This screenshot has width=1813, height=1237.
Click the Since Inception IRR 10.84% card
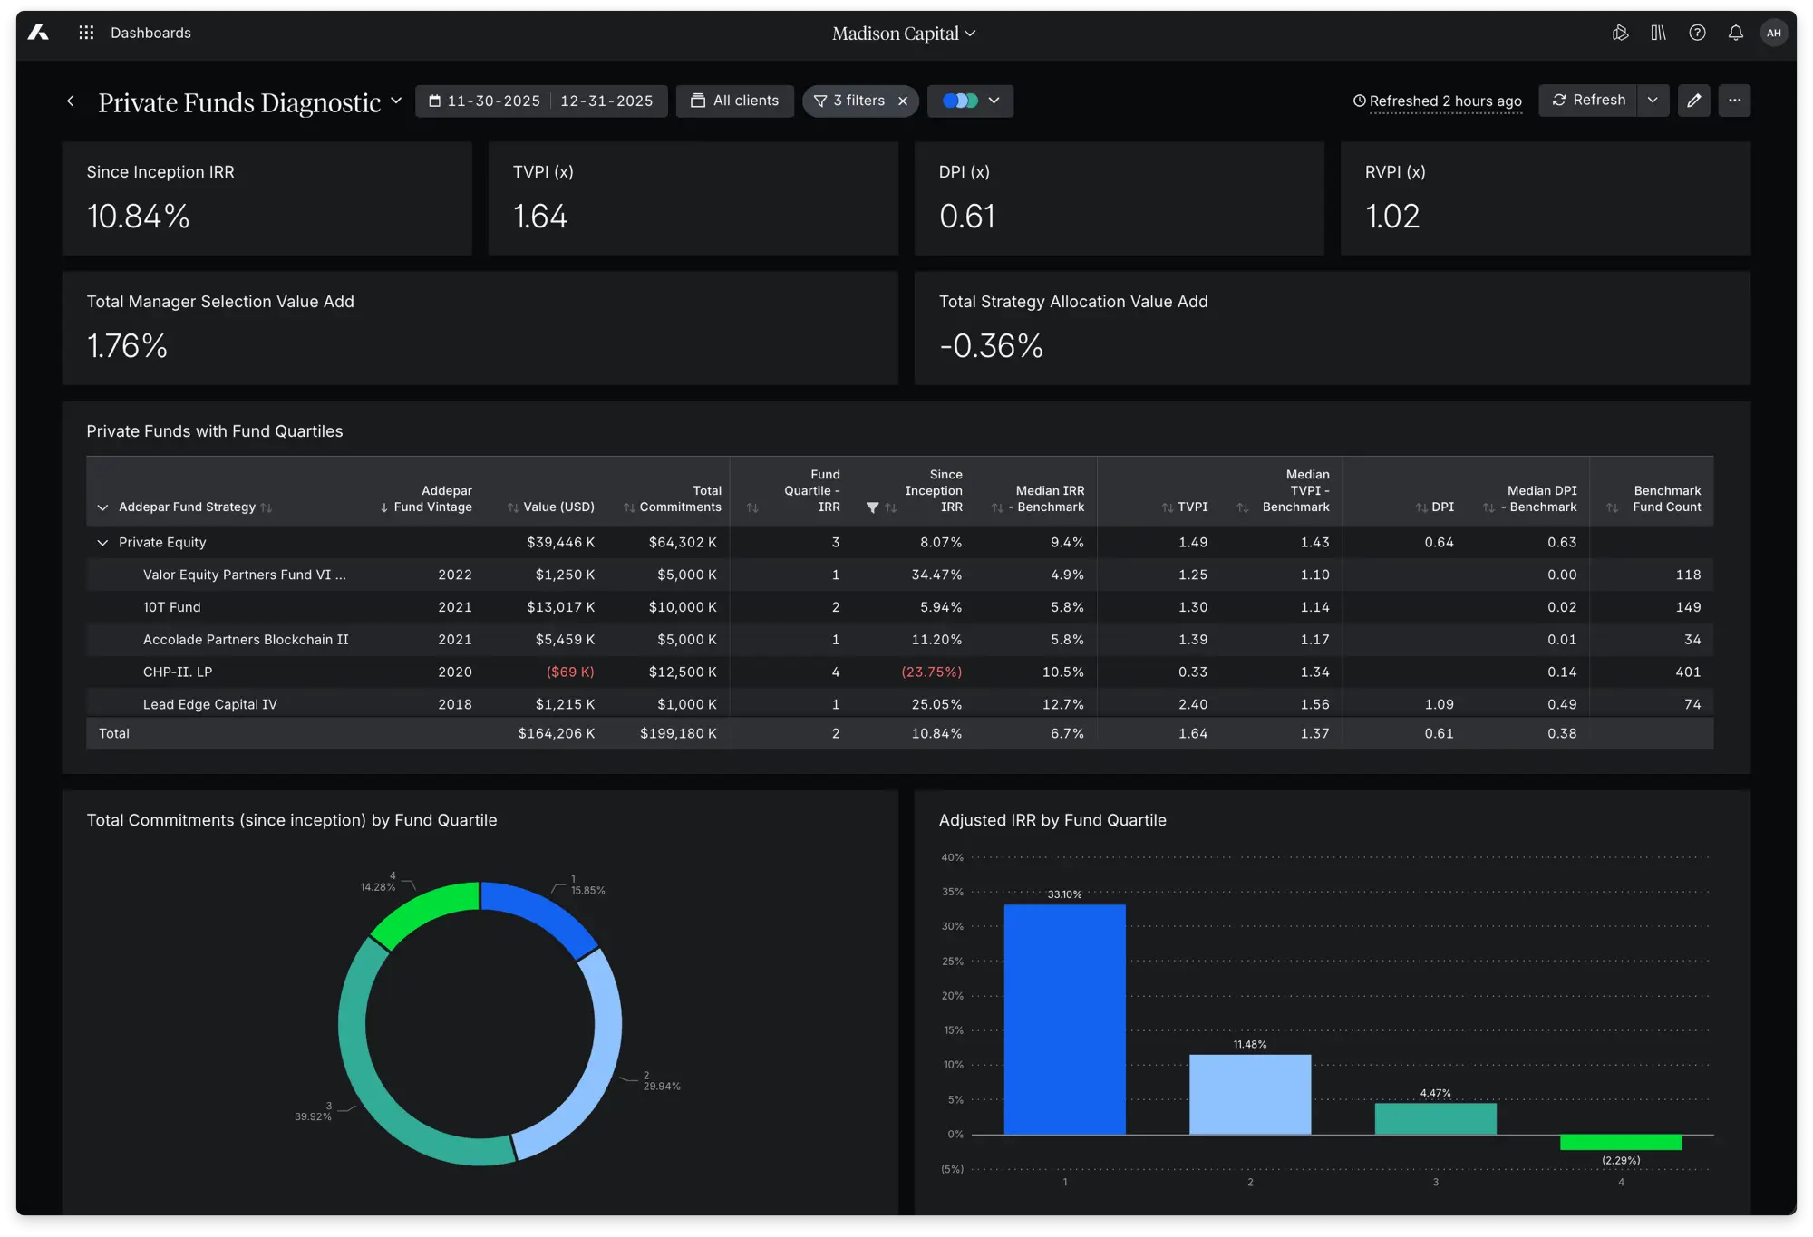coord(267,198)
